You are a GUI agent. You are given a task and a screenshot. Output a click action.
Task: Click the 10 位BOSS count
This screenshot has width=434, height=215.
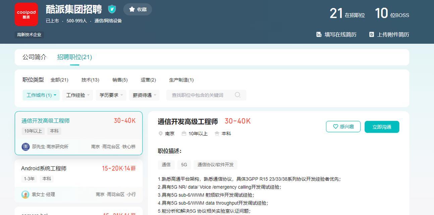click(392, 14)
